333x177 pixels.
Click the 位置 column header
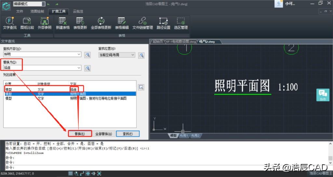click(8, 84)
